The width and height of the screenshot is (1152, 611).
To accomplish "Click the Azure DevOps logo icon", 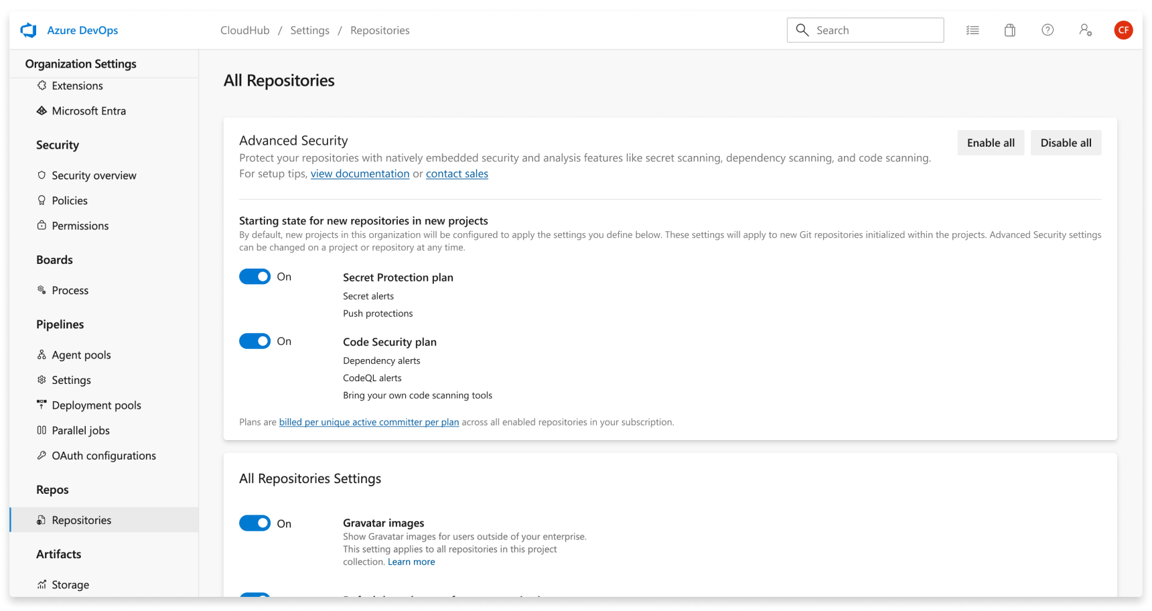I will (29, 30).
